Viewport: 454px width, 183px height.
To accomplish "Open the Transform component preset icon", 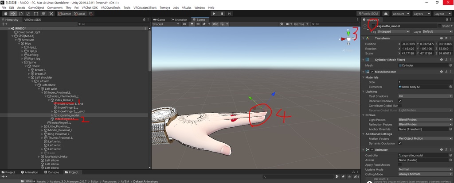I will click(446, 38).
